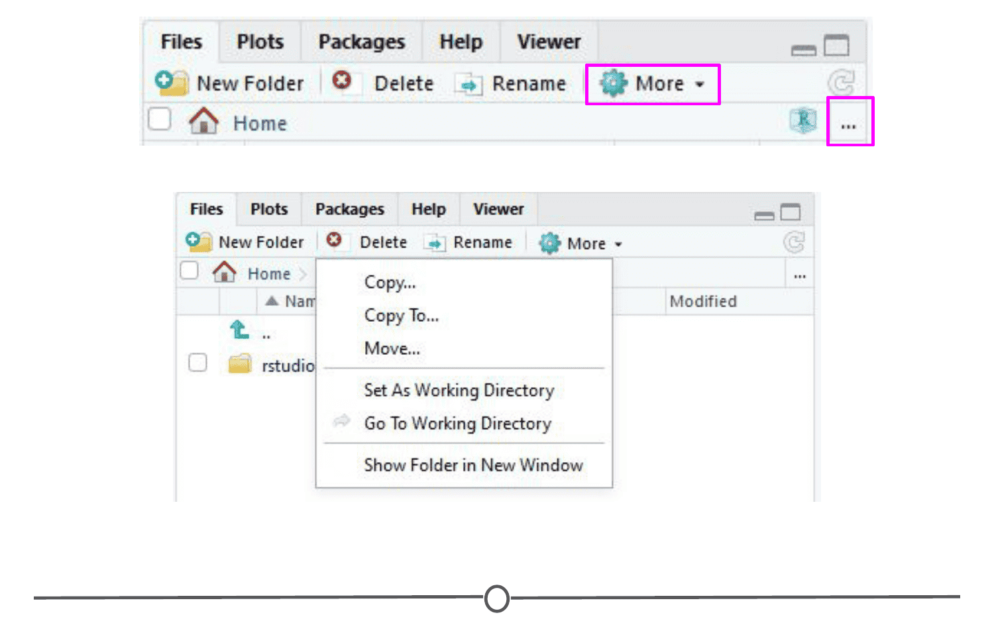Click the ".." parent directory entry
Screen dimensions: 994x621
tap(266, 336)
